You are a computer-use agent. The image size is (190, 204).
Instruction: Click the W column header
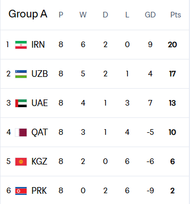point(83,15)
